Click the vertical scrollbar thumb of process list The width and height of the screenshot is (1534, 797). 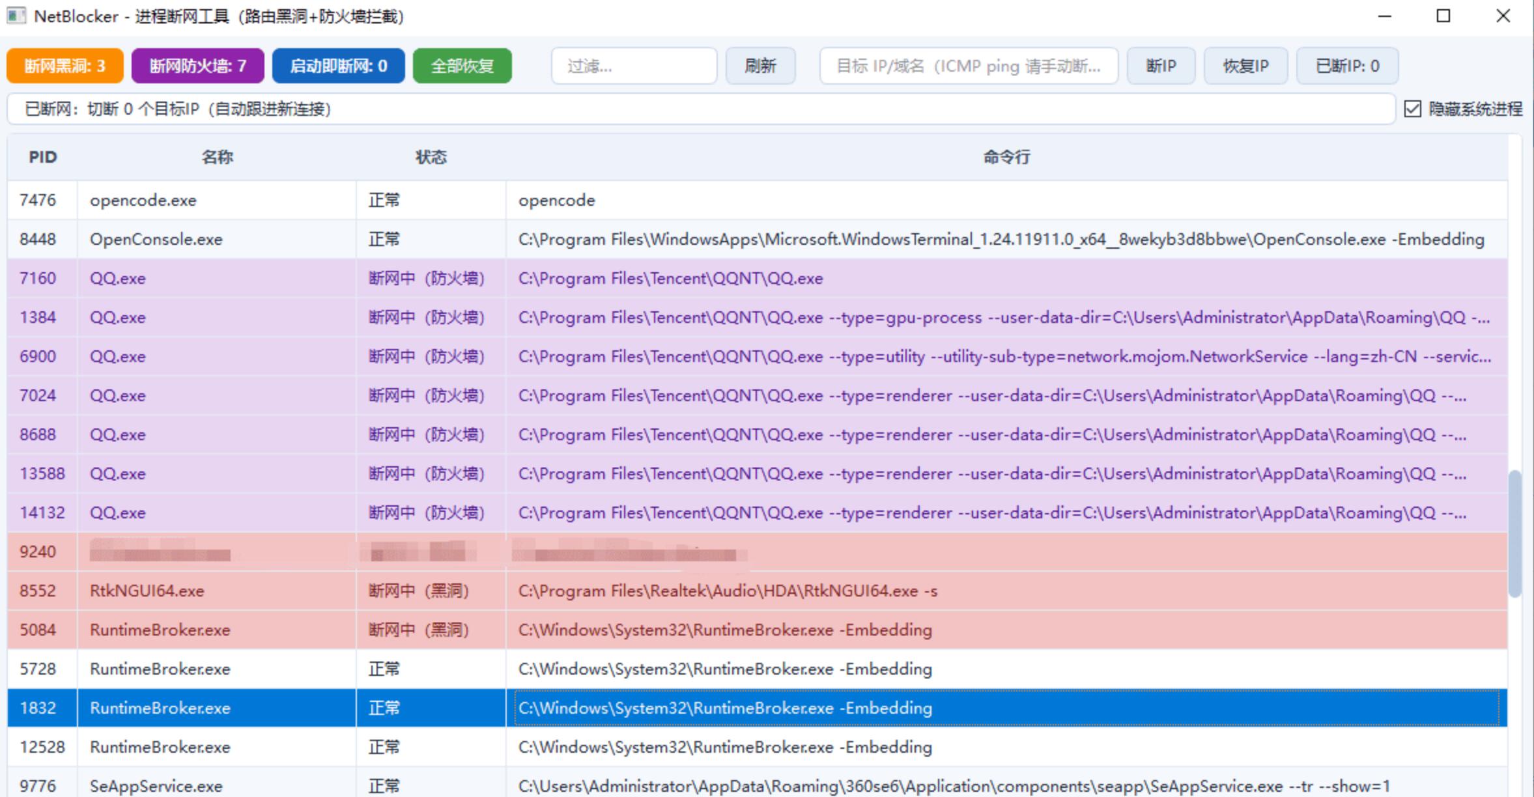(1515, 534)
